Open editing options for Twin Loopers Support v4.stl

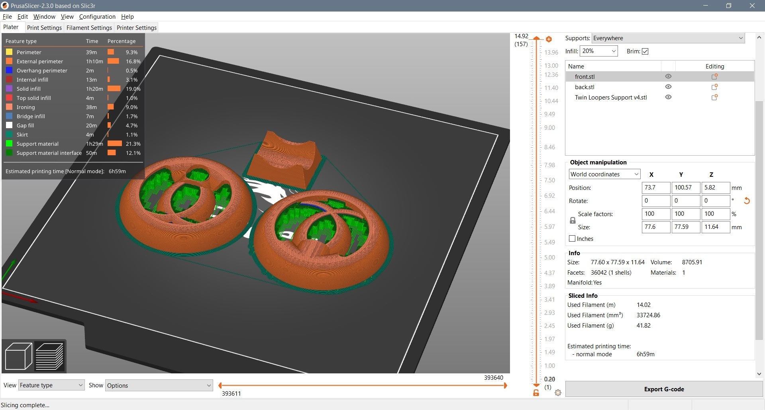pos(714,97)
